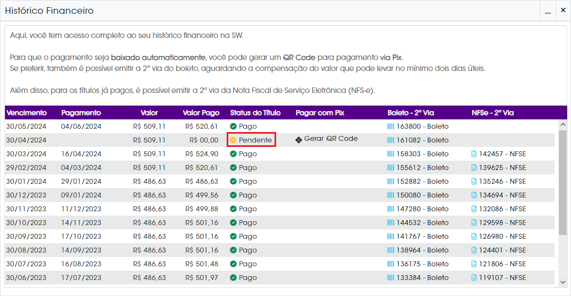Viewport: 571px width, 296px height.
Task: Click the document icon for NFSE 142457
Action: coord(474,154)
